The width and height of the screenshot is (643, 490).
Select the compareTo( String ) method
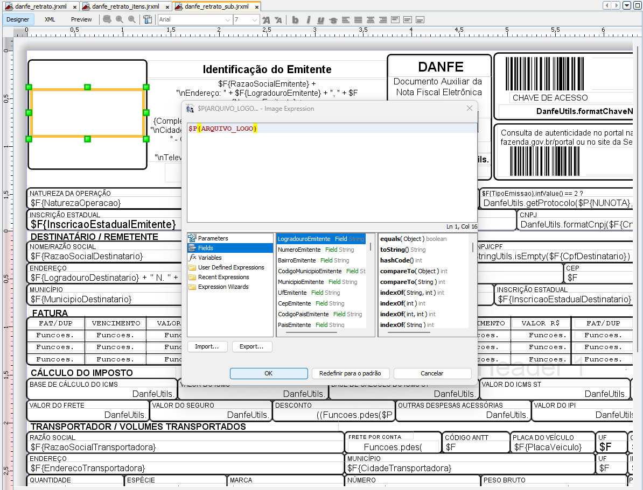(413, 282)
